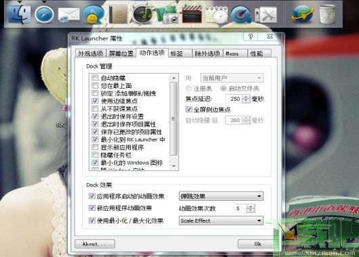This screenshot has width=359, height=257.
Task: Open the 当前用户 dropdown
Action: [232, 78]
